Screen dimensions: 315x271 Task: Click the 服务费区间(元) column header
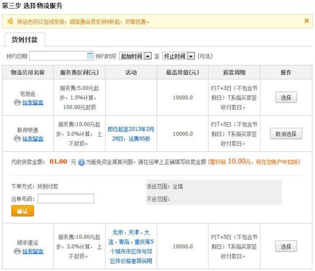click(x=79, y=72)
